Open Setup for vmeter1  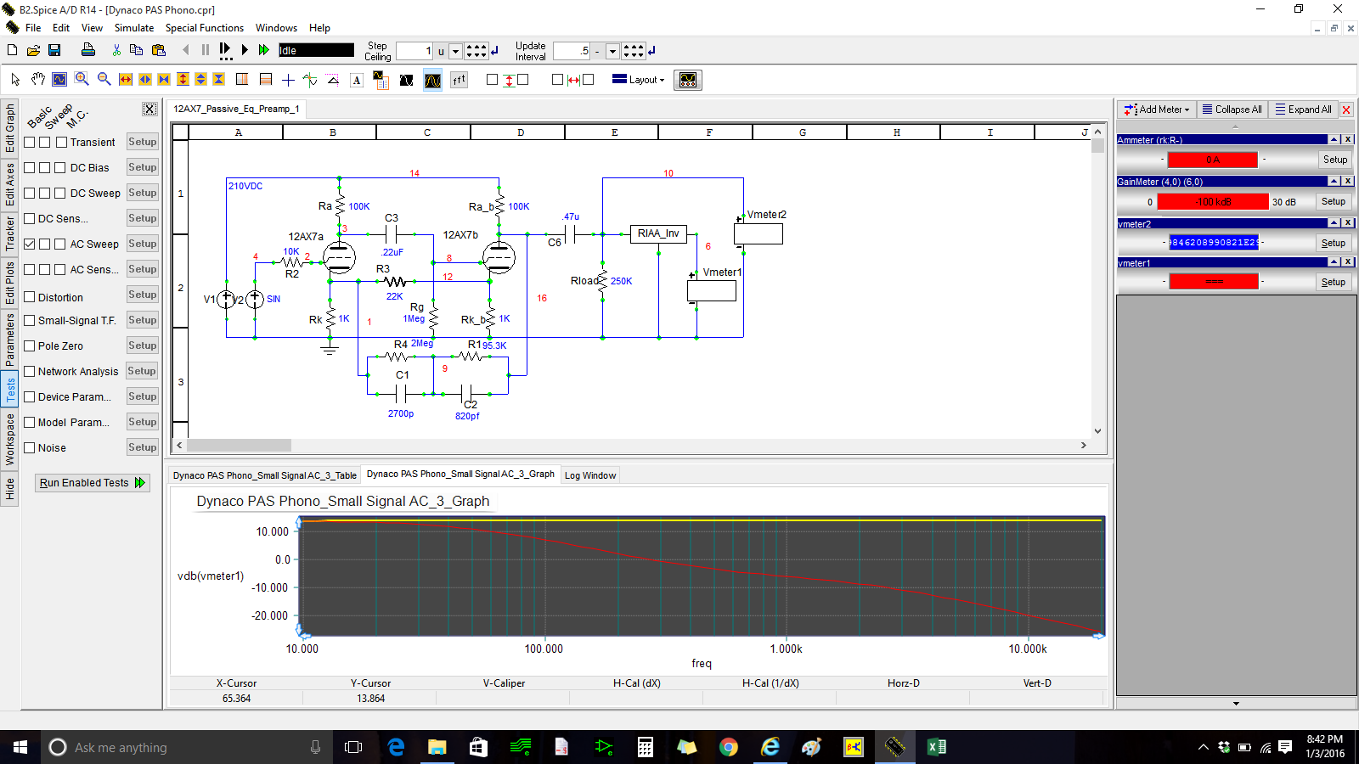click(x=1334, y=282)
